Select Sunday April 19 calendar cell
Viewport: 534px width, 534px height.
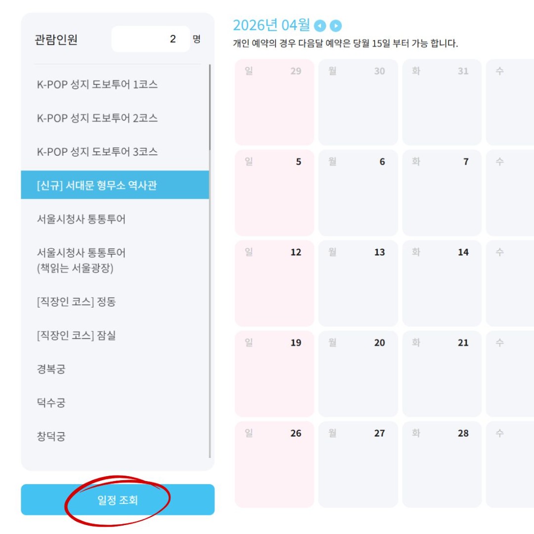[x=274, y=374]
